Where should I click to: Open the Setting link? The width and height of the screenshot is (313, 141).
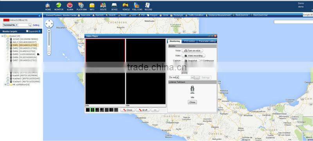[x=36, y=25]
